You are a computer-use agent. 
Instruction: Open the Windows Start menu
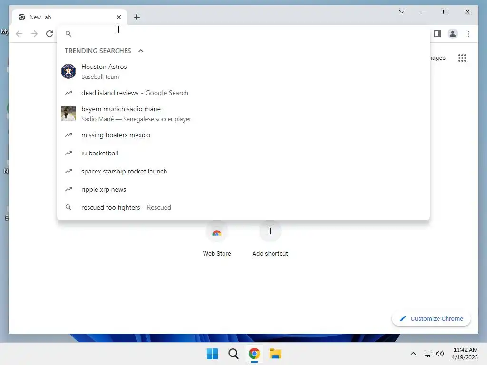pos(213,354)
